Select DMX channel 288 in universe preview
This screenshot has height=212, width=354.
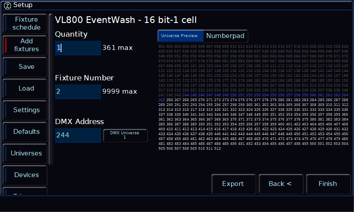pyautogui.click(x=345, y=100)
